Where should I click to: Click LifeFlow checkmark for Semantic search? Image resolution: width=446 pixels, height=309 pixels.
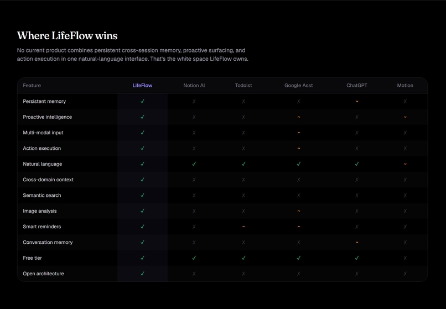(143, 195)
